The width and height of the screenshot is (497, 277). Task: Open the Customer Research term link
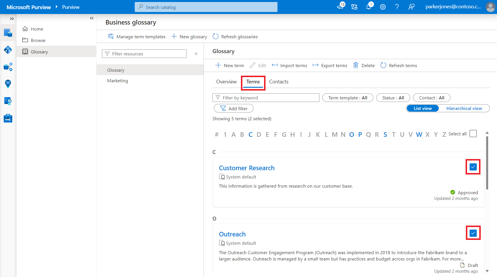[247, 168]
